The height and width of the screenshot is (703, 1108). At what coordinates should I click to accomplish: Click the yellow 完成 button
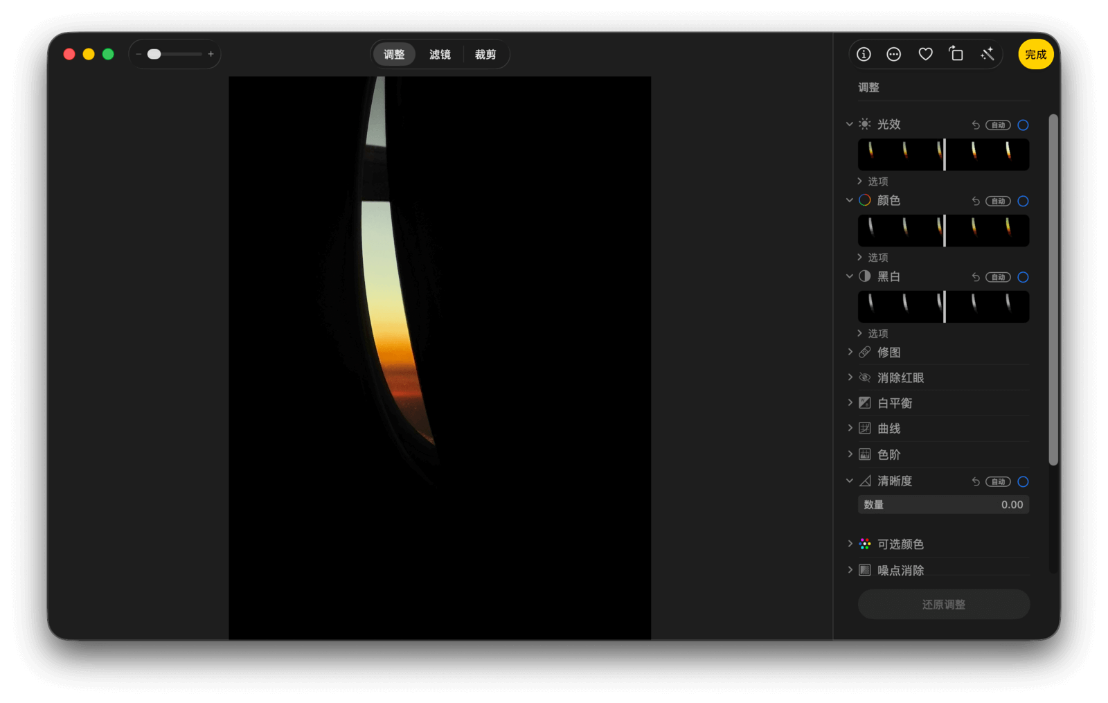[1035, 55]
